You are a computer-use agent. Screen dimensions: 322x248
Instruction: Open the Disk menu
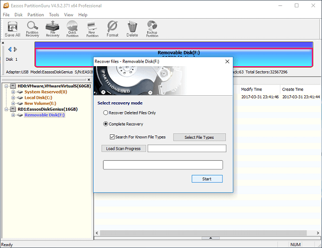point(18,15)
